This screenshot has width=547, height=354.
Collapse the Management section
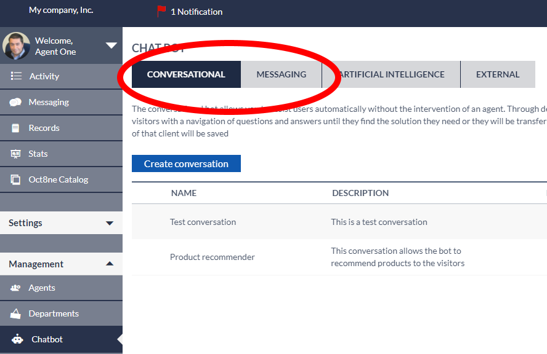110,264
